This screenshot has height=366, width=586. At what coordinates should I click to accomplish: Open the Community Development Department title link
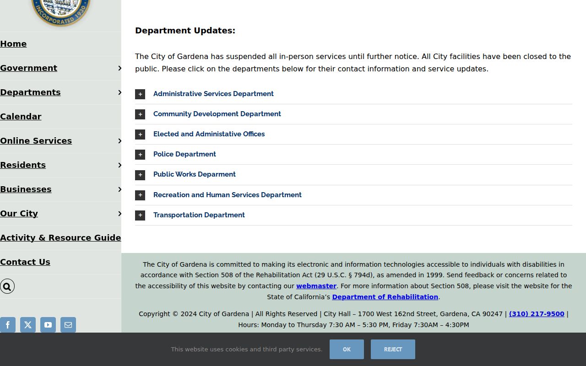pos(217,114)
